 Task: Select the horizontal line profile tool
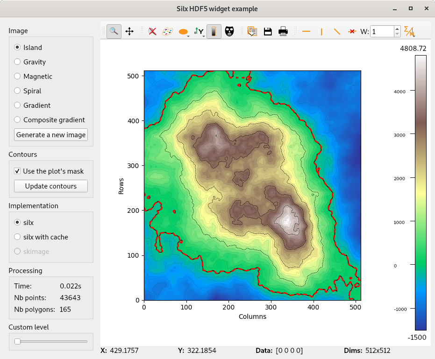click(307, 31)
